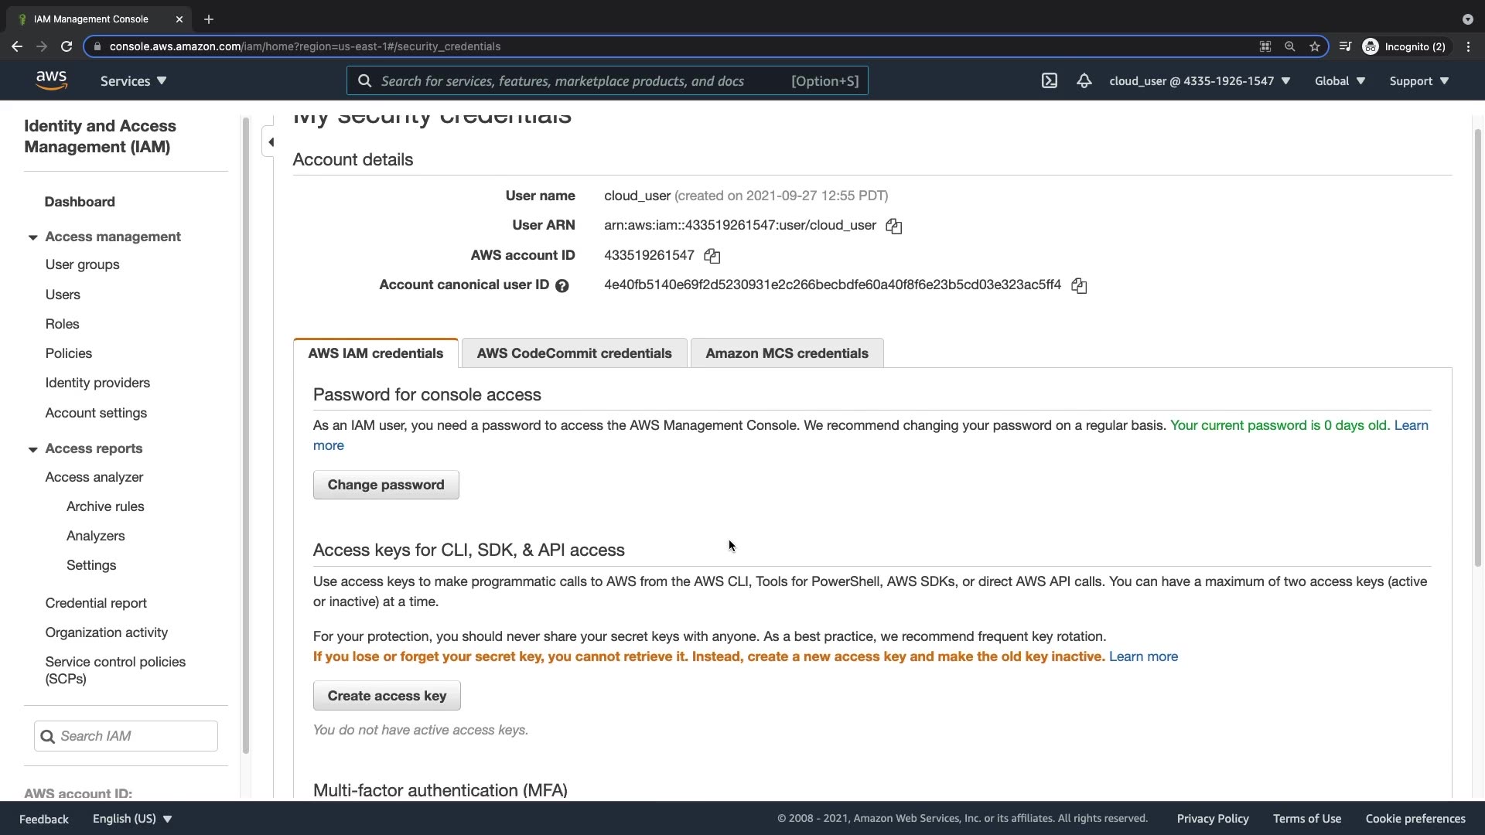The image size is (1485, 835).
Task: Click the Change password button
Action: click(x=385, y=485)
